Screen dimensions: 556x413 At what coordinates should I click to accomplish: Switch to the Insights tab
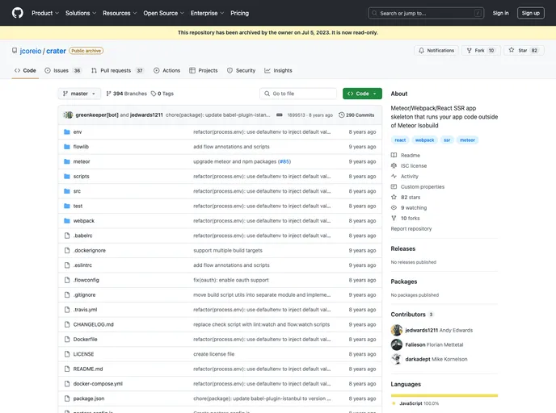tap(278, 71)
